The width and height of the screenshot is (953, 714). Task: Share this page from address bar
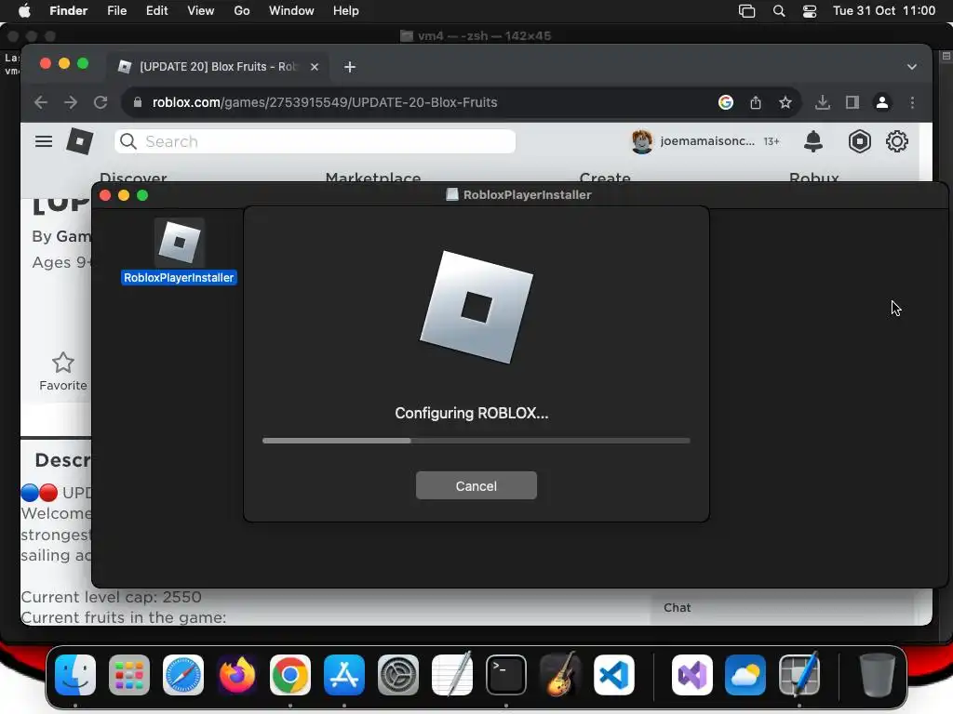click(756, 102)
